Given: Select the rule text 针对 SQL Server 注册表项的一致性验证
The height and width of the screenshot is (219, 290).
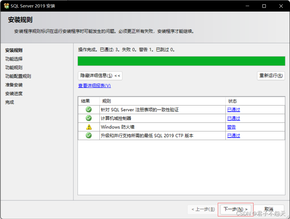Looking at the screenshot, I should pyautogui.click(x=140, y=110).
